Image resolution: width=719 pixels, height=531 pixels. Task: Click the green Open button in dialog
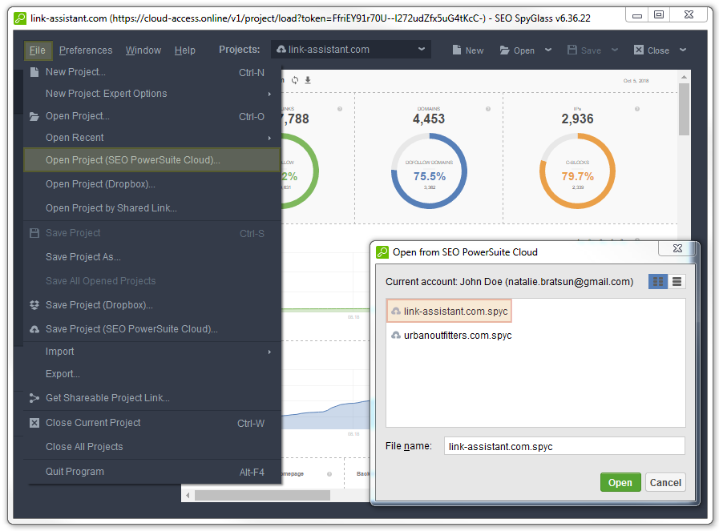(x=620, y=482)
